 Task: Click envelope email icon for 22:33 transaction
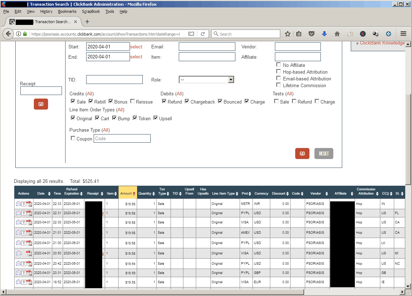19,203
